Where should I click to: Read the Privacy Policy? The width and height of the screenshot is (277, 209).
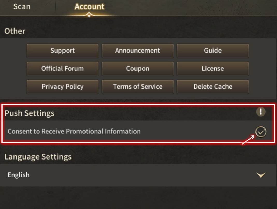(62, 87)
